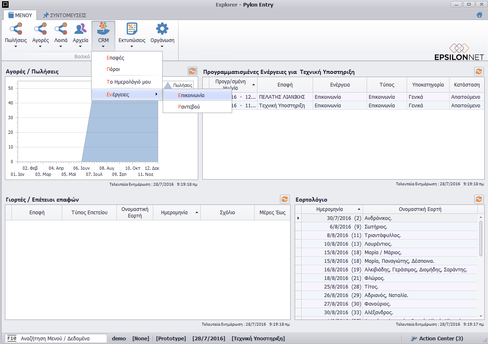Open the Λοιπά ribbon icon
This screenshot has height=344, width=488.
[60, 29]
